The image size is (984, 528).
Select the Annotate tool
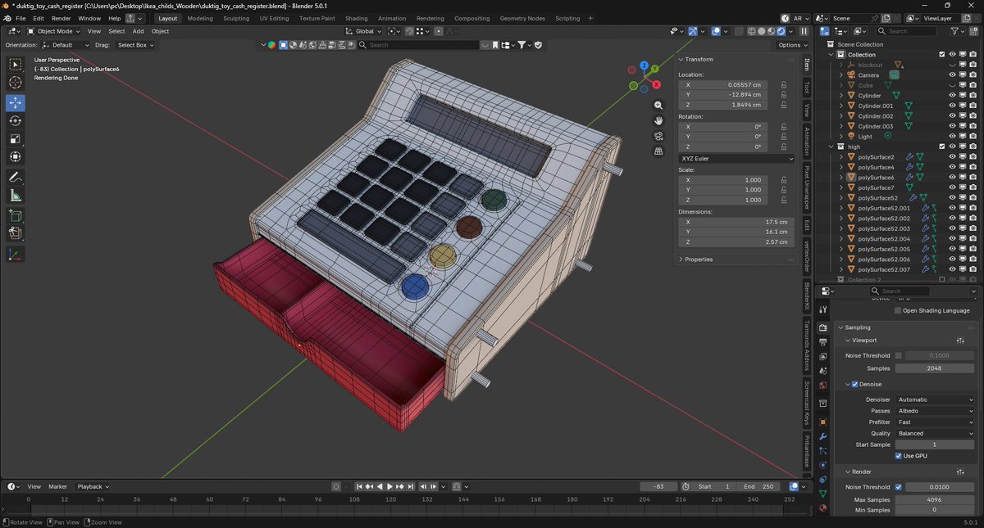point(16,178)
